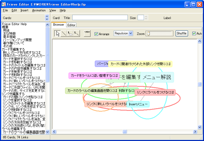Select the straight line link tool
204x141 pixels.
tap(64, 34)
